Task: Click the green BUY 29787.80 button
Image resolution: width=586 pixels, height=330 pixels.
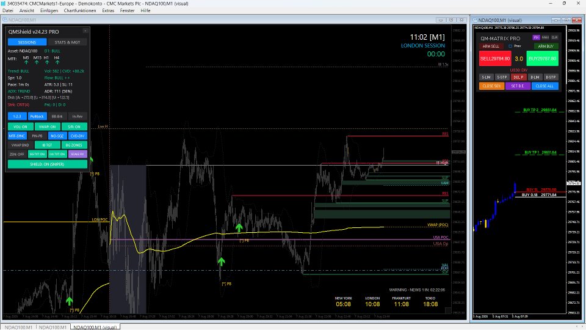Action: 542,59
